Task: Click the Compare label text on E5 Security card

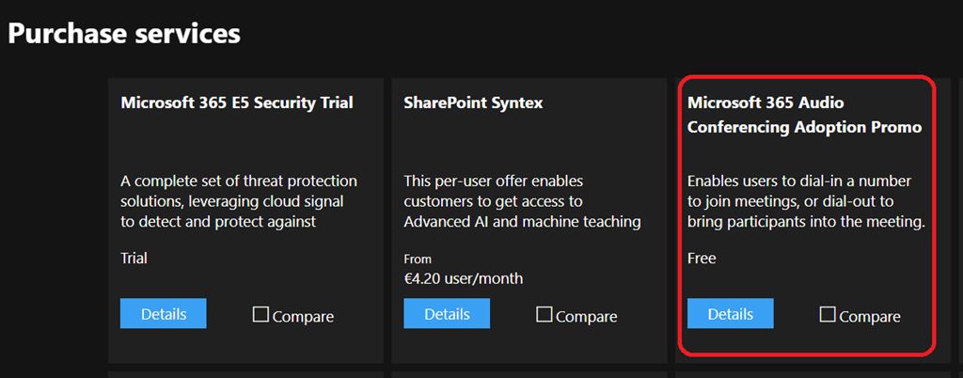Action: point(303,317)
